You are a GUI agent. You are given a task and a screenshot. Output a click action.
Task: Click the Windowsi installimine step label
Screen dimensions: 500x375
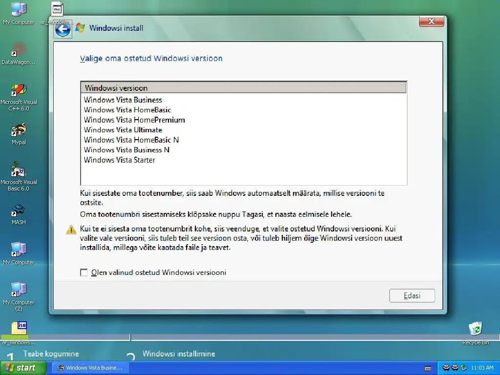coord(179,354)
